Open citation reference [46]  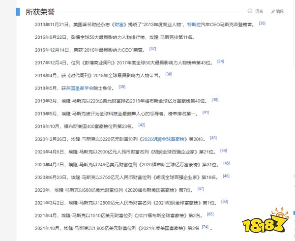click(226, 176)
